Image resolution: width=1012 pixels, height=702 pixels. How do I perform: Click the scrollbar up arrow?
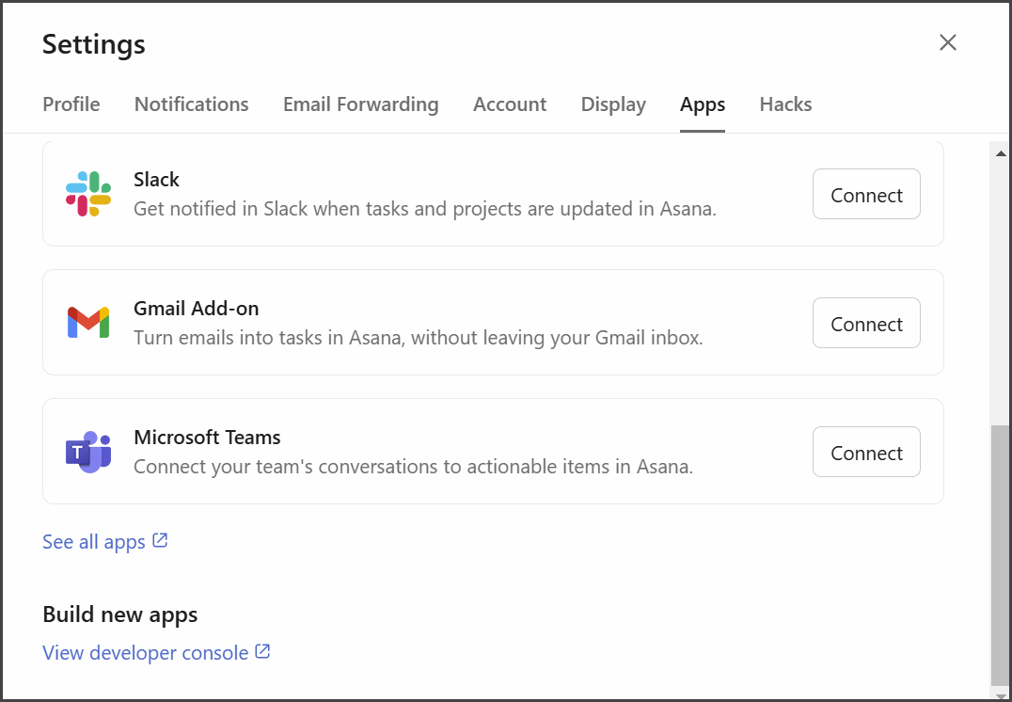click(1001, 153)
